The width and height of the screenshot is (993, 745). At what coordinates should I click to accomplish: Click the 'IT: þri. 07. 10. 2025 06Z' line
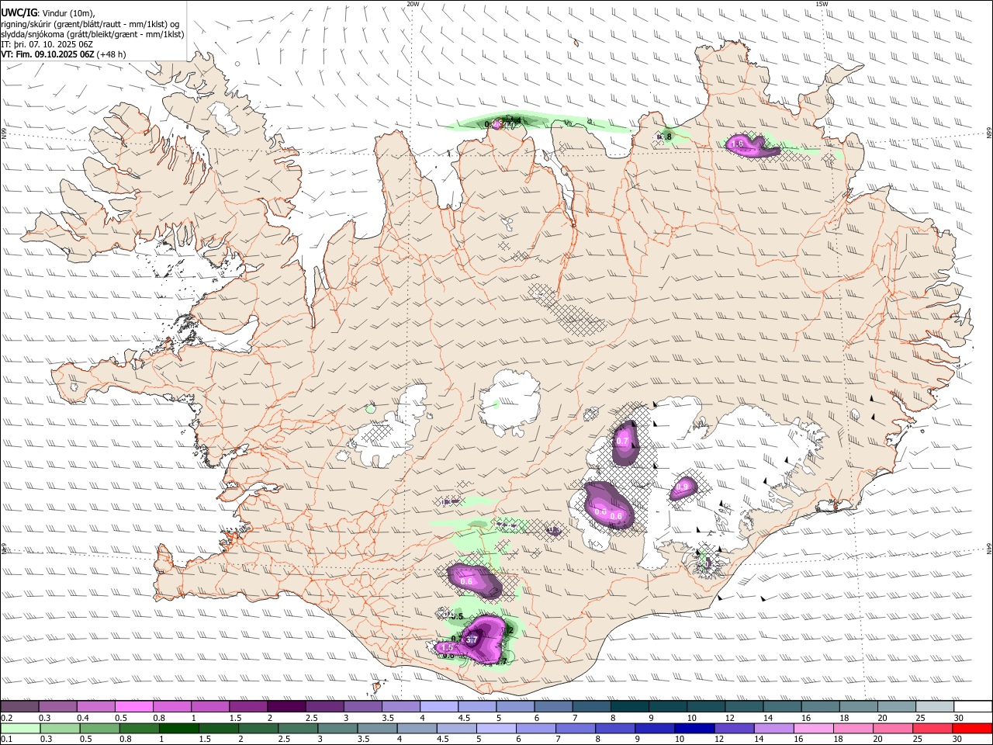[x=47, y=44]
